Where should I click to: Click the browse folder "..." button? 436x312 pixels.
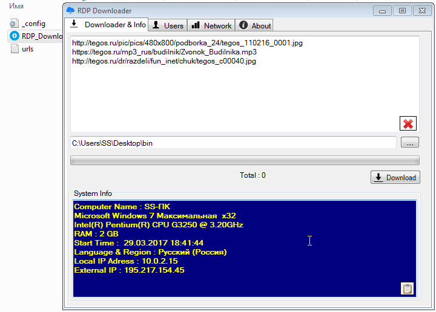[x=410, y=143]
